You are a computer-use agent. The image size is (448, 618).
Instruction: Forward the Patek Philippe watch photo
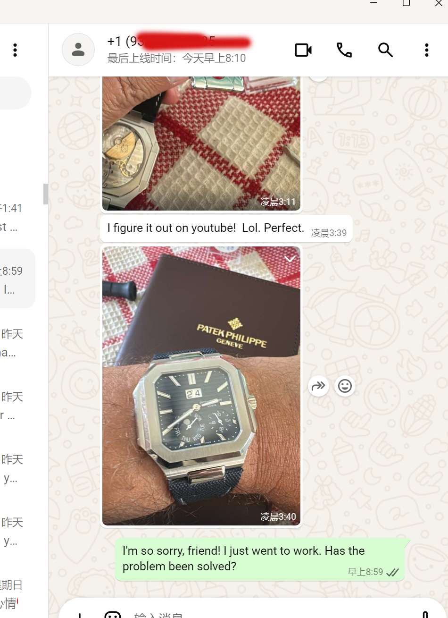pos(318,386)
